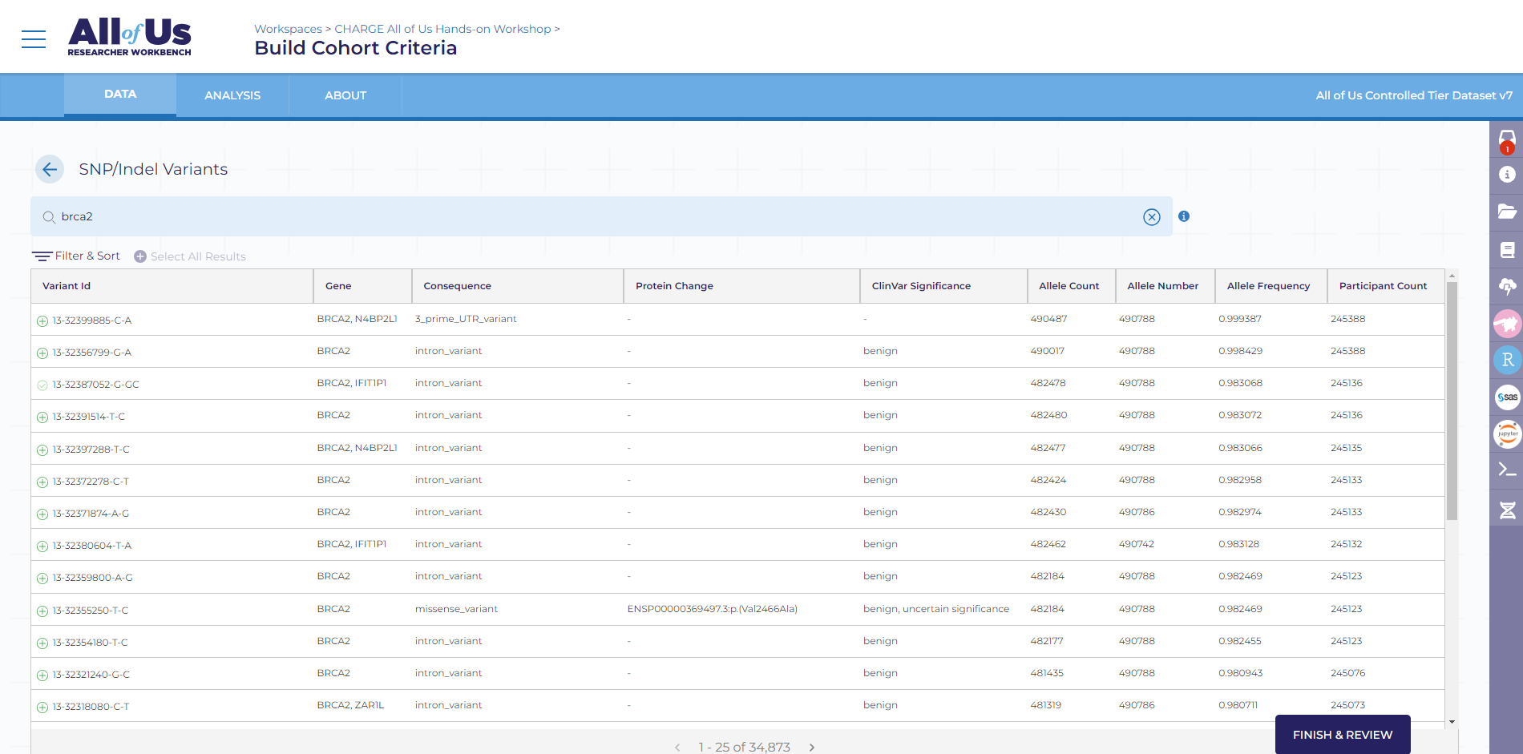Viewport: 1523px width, 754px height.
Task: Open the cohort criteria cart sidebar icon
Action: click(x=1507, y=140)
